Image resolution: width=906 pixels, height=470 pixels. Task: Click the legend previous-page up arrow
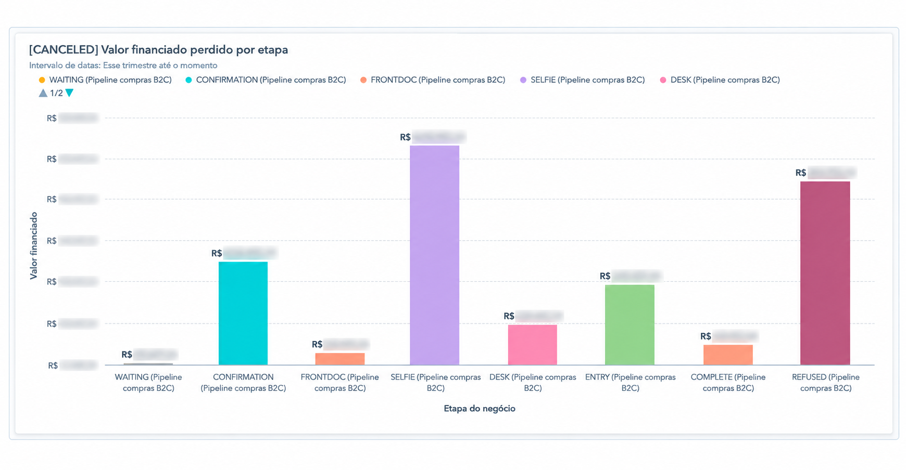click(43, 93)
